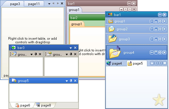169x109 pixels.
Task: Minimize the blue bar1 panel from title bar
Action: click(160, 15)
